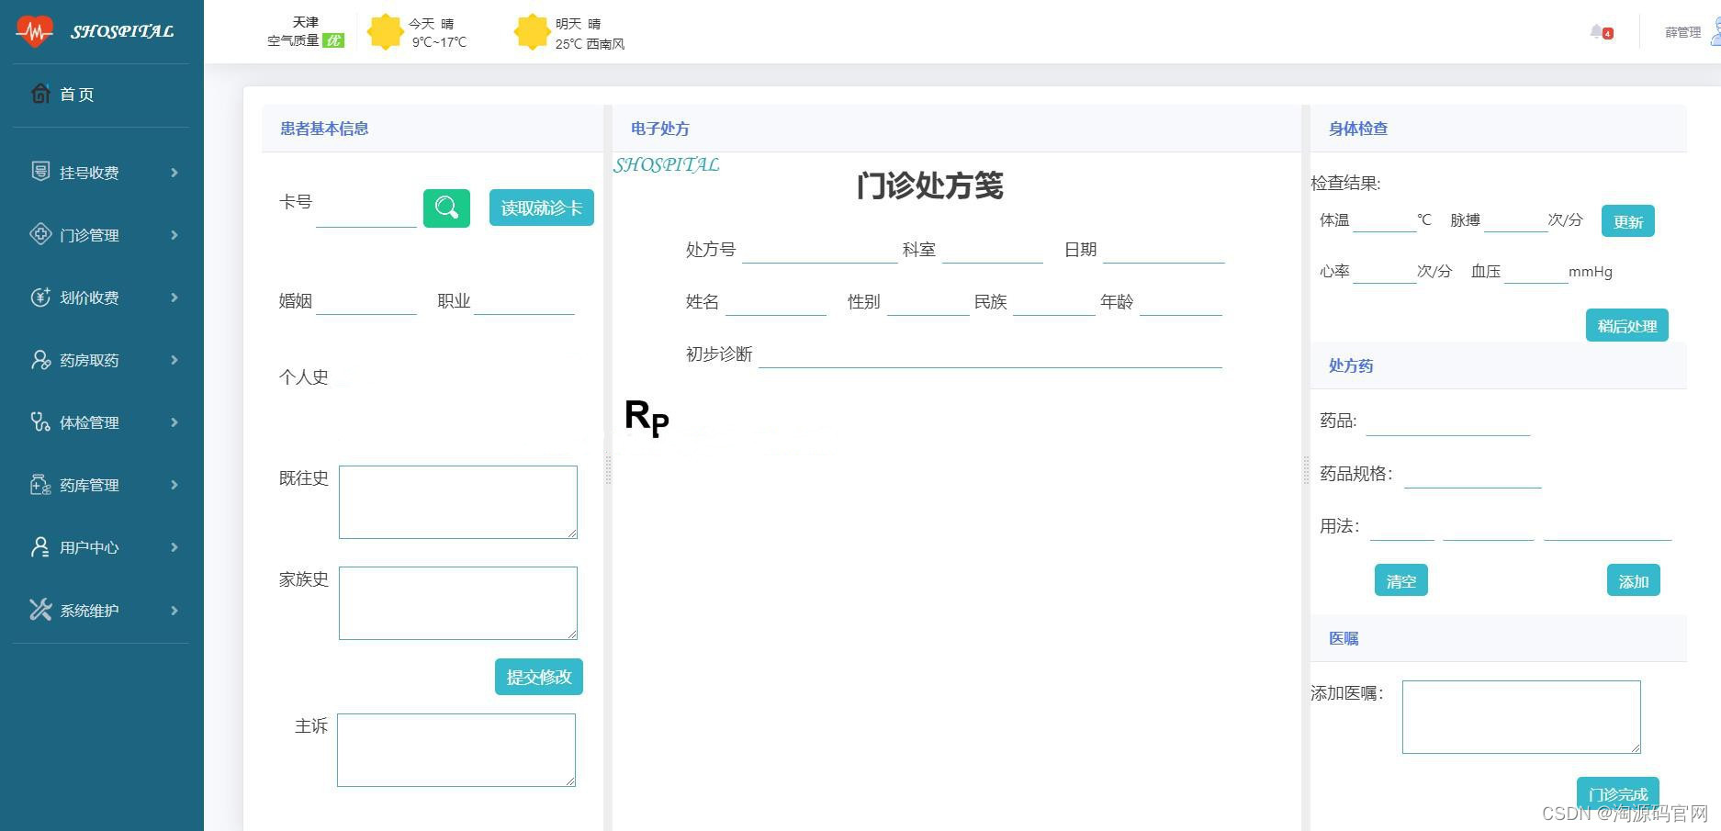This screenshot has width=1721, height=831.
Task: Expand the 门诊管理 menu chevron
Action: coord(174,234)
